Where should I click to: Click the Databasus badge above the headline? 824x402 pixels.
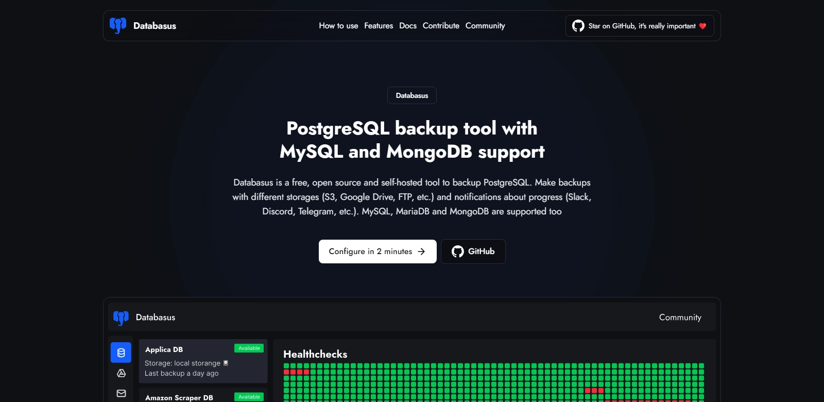point(412,95)
